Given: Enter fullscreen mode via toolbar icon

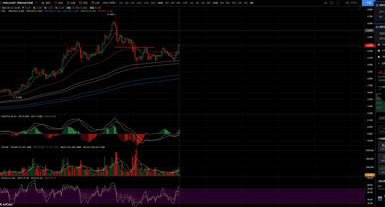Looking at the screenshot, I should (x=338, y=3).
